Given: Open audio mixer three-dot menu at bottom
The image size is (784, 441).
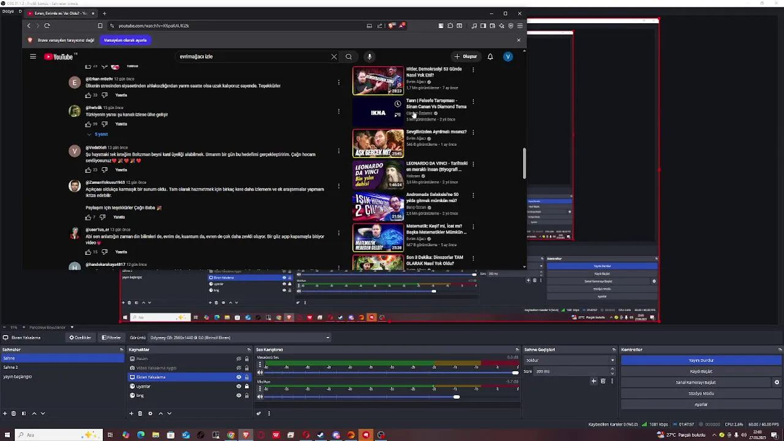Looking at the screenshot, I should pos(269,413).
